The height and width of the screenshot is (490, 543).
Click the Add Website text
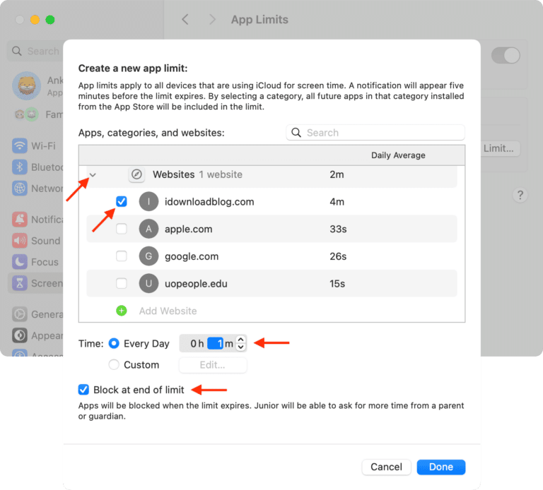point(168,311)
